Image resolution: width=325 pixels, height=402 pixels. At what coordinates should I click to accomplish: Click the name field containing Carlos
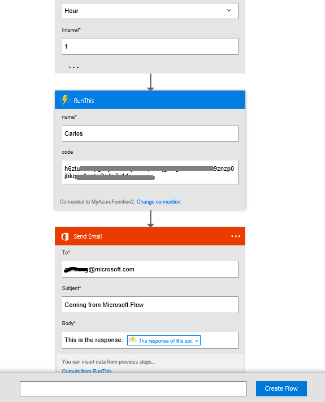pyautogui.click(x=150, y=133)
